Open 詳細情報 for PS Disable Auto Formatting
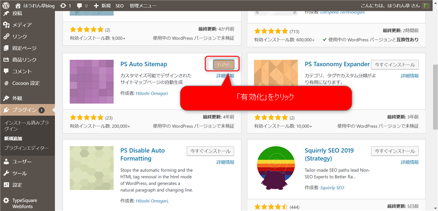Screen dimensions: 438x211 [x=226, y=162]
